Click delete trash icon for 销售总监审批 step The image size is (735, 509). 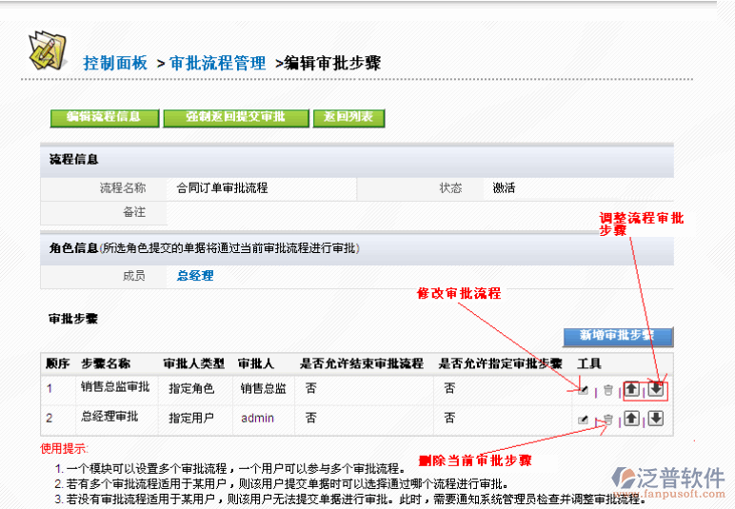pyautogui.click(x=607, y=390)
